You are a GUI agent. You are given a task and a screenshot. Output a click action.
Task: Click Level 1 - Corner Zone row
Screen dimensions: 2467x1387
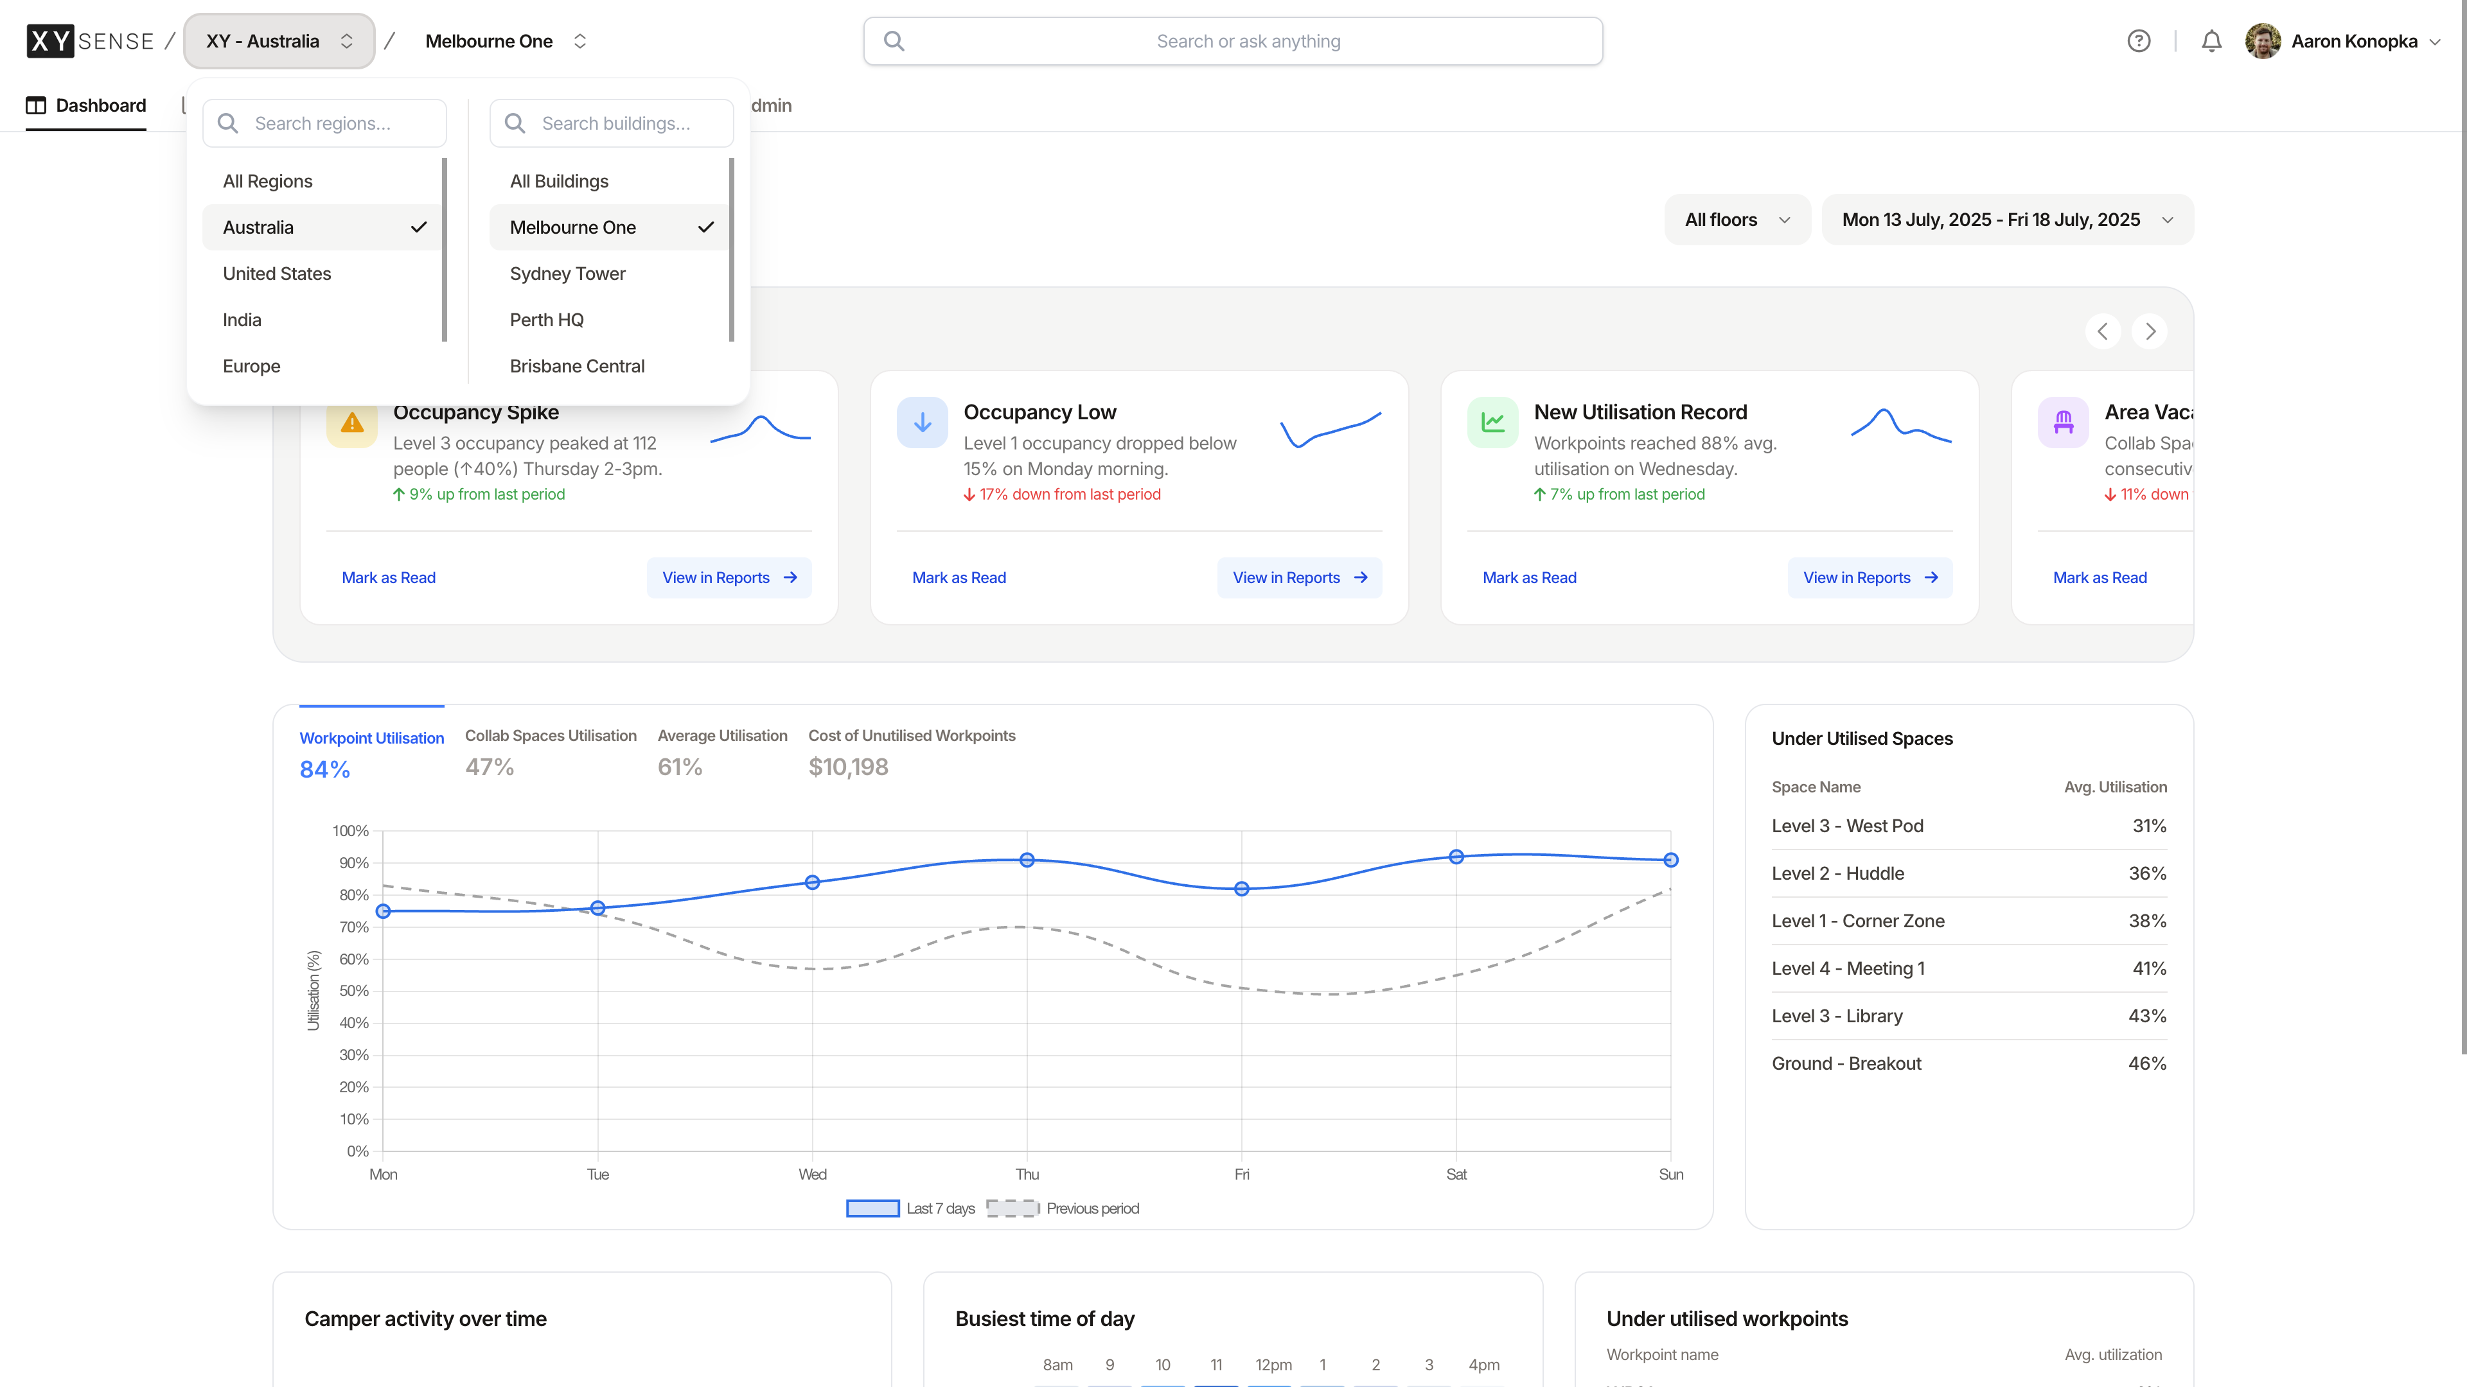[1969, 921]
